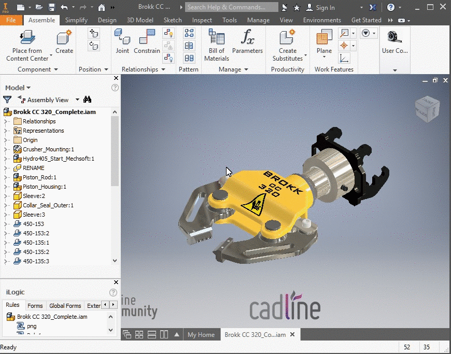
Task: Click the Plane work feature icon
Action: tap(324, 37)
